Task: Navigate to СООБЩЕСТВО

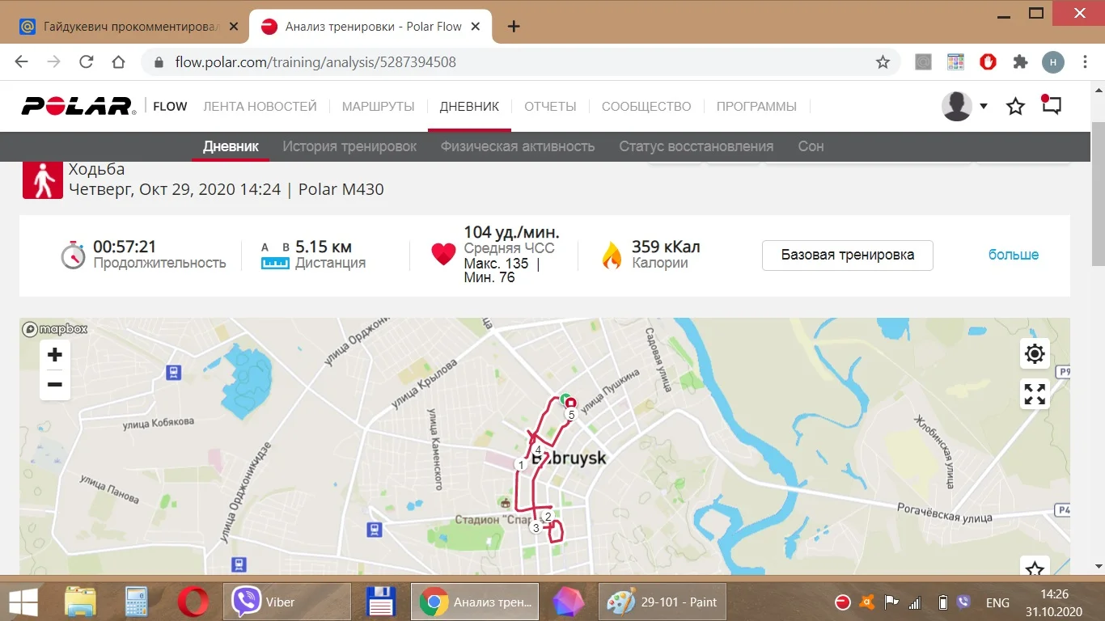Action: [x=646, y=106]
